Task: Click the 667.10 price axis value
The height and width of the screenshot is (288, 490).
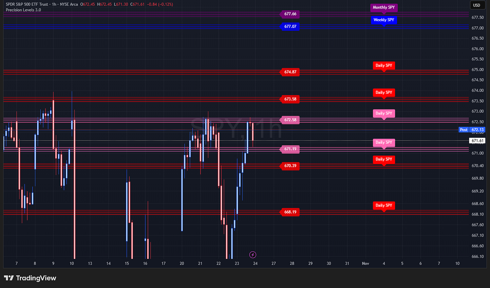Action: (478, 235)
